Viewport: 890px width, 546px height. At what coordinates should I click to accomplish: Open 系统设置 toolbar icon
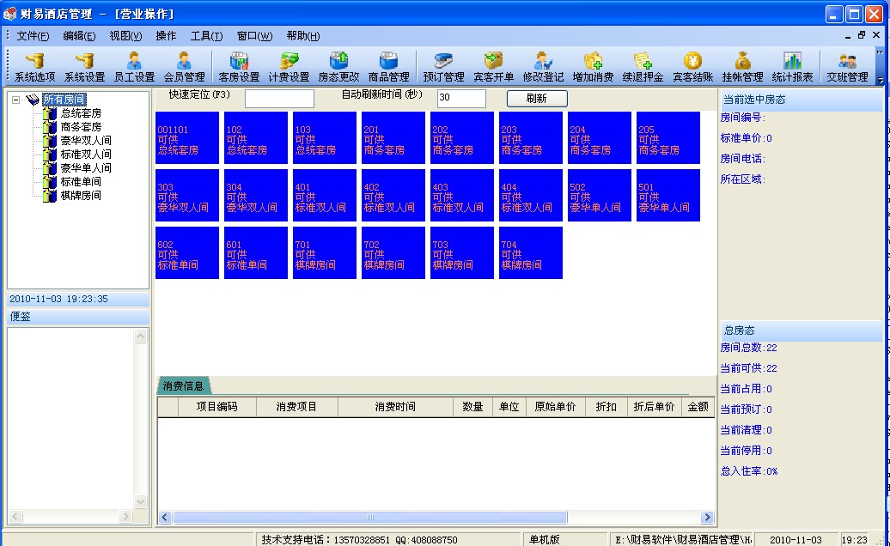pyautogui.click(x=84, y=67)
